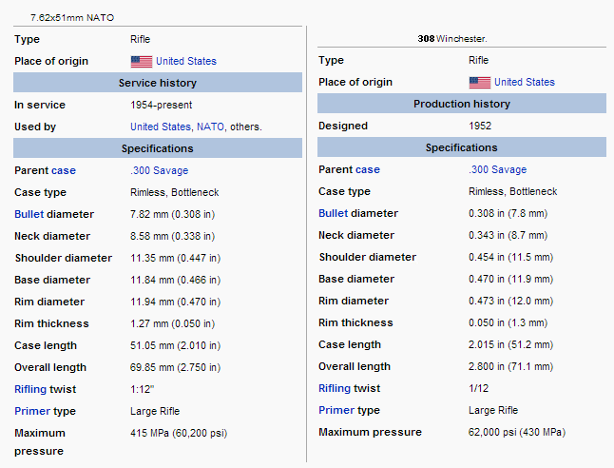614x468 pixels.
Task: Select Rimless, Bottleneck in Winchester table
Action: click(x=513, y=191)
